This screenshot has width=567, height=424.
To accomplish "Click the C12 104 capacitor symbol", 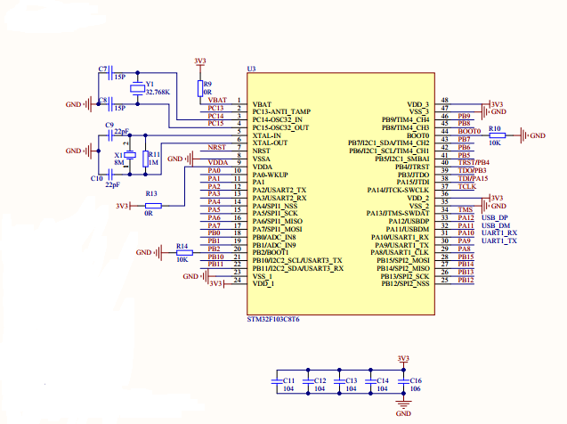I will coord(308,381).
